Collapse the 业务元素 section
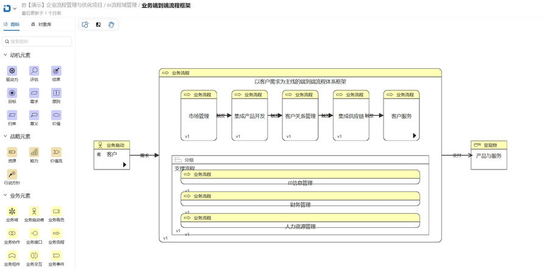This screenshot has width=542, height=270. coord(5,196)
